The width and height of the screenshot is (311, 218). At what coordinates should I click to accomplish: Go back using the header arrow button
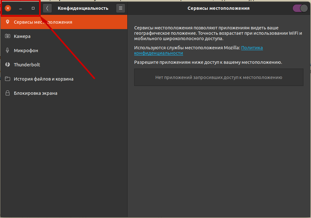(x=47, y=8)
